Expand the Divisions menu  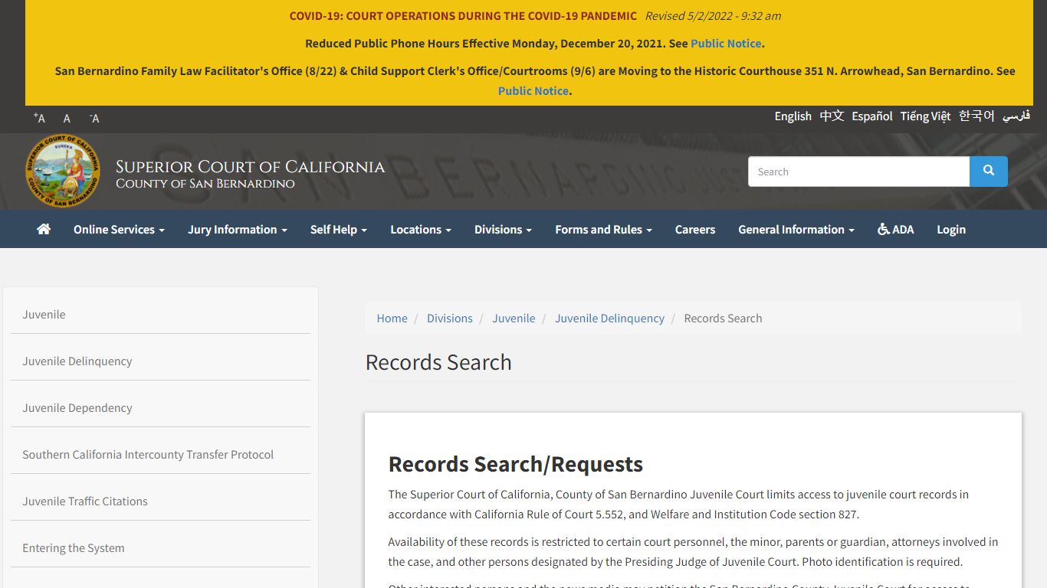click(x=503, y=229)
